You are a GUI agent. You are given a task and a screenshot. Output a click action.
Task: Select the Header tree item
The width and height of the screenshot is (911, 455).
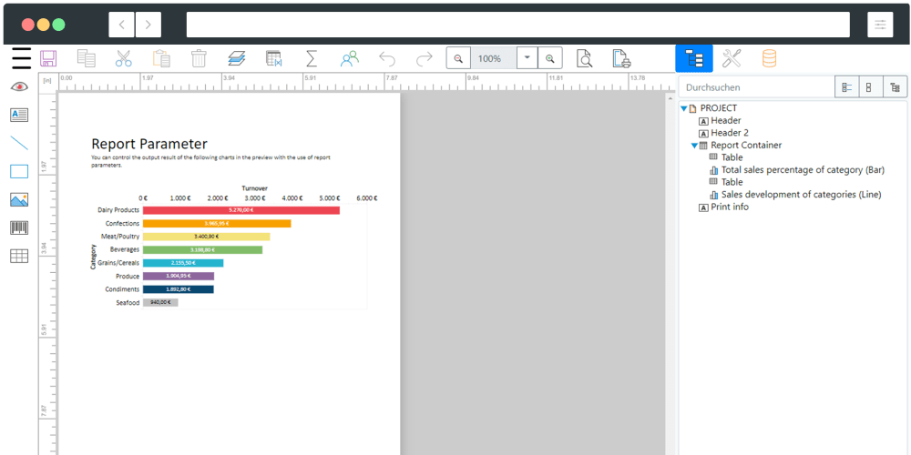726,121
